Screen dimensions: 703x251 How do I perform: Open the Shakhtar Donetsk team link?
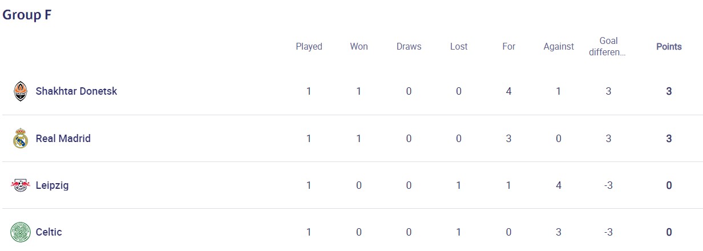pyautogui.click(x=76, y=91)
